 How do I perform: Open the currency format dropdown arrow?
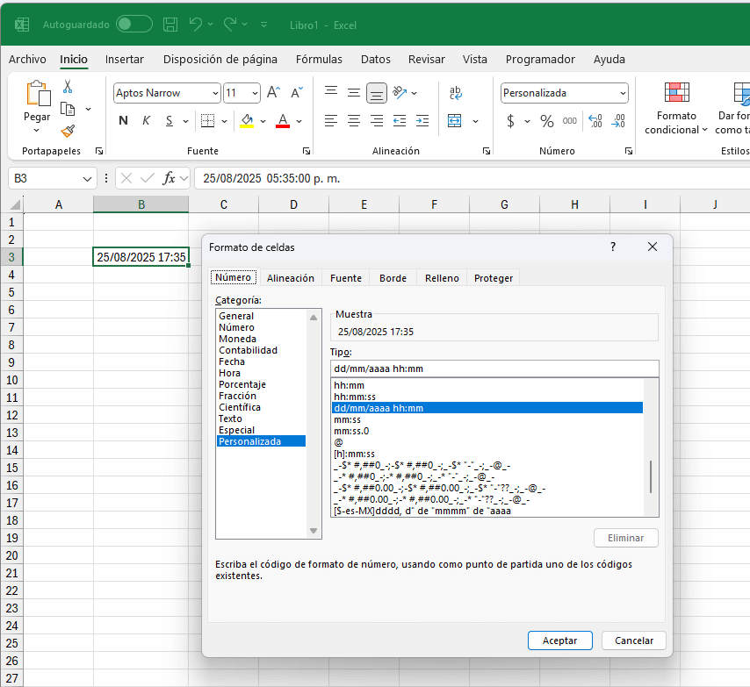[x=527, y=121]
